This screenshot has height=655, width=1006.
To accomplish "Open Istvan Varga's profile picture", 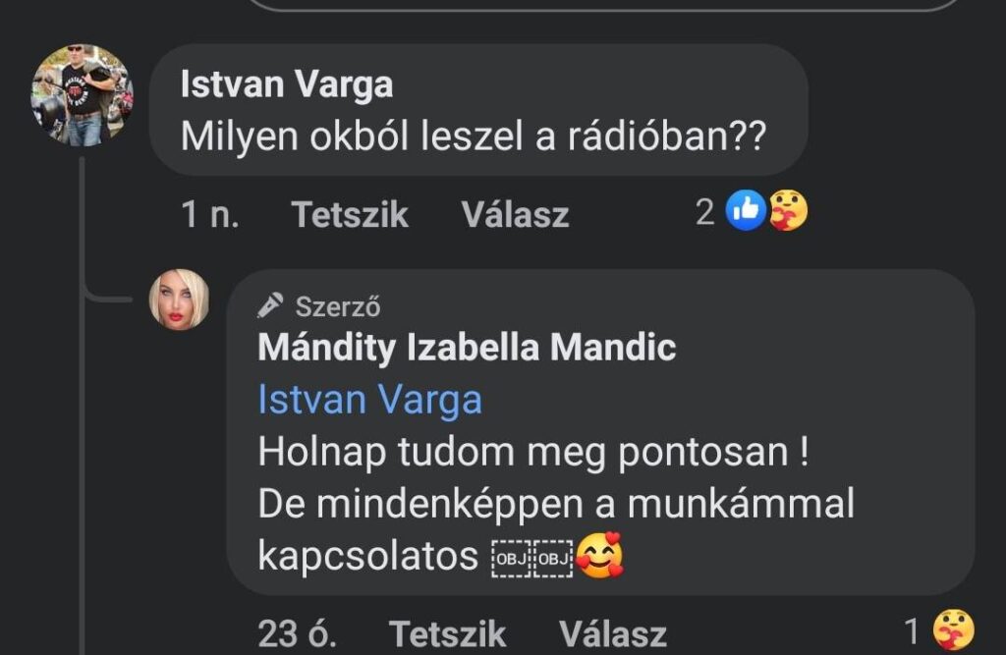I will tap(83, 95).
